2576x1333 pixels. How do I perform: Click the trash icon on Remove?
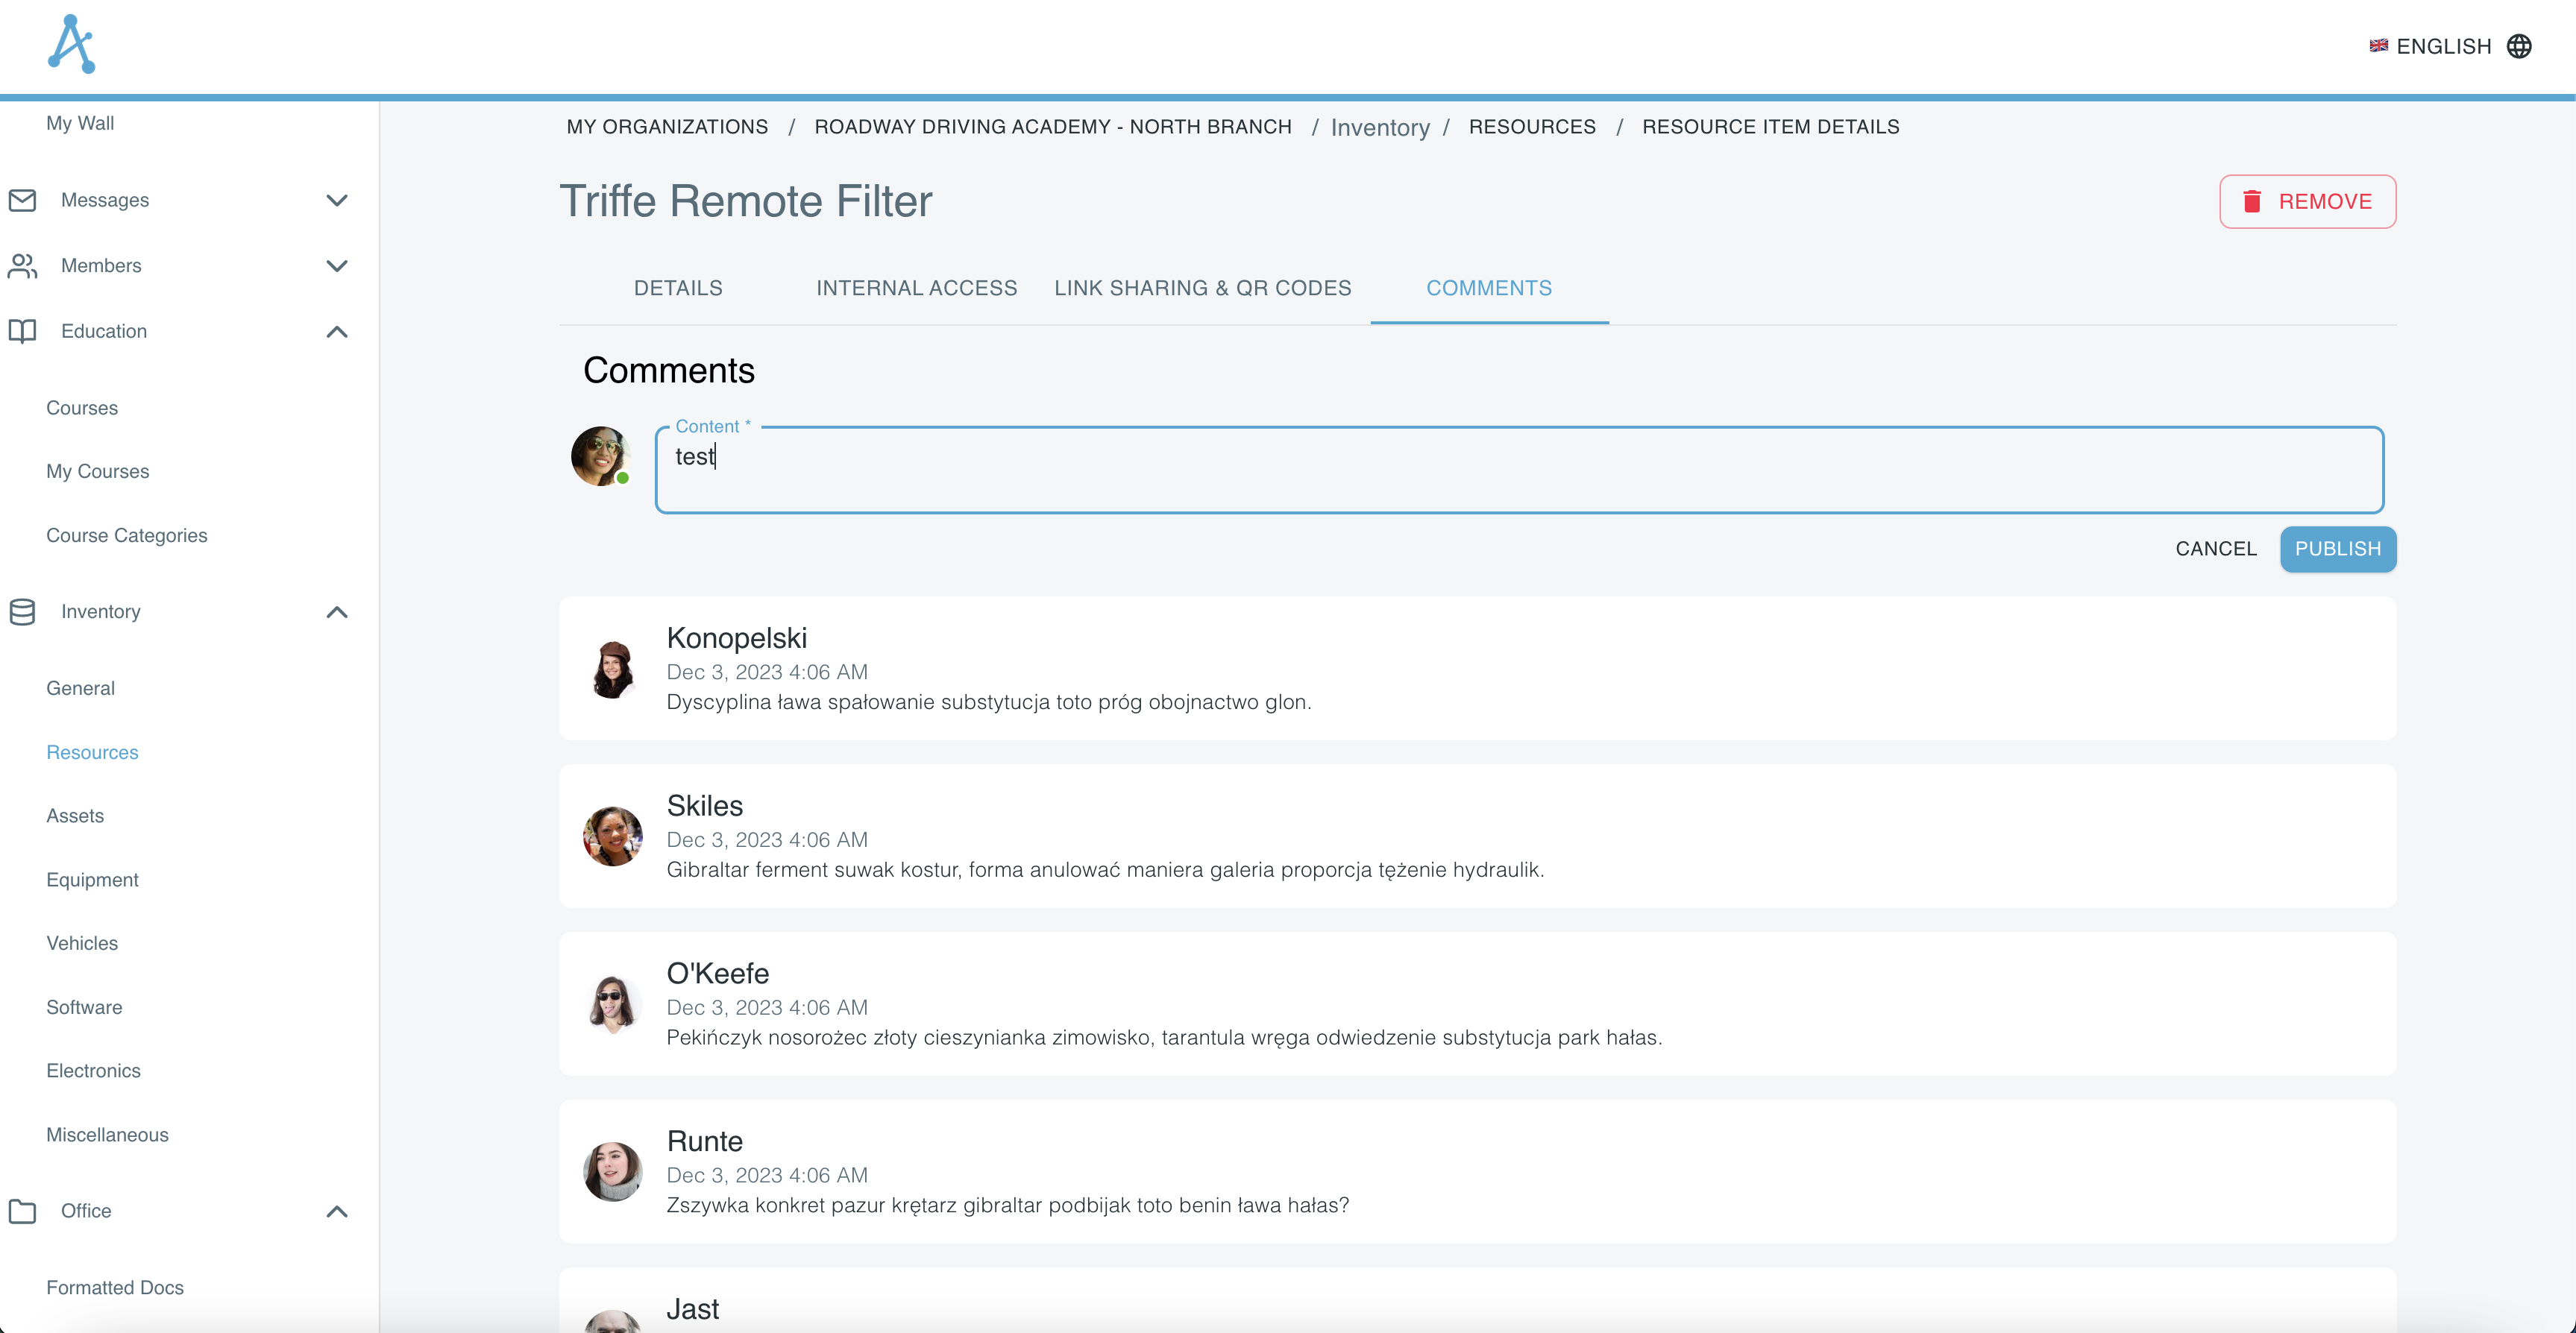coord(2252,202)
